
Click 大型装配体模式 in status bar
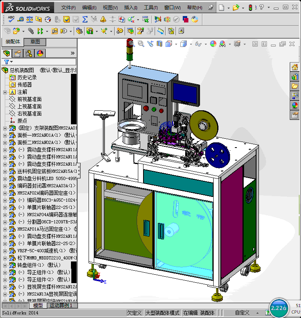tap(163, 313)
